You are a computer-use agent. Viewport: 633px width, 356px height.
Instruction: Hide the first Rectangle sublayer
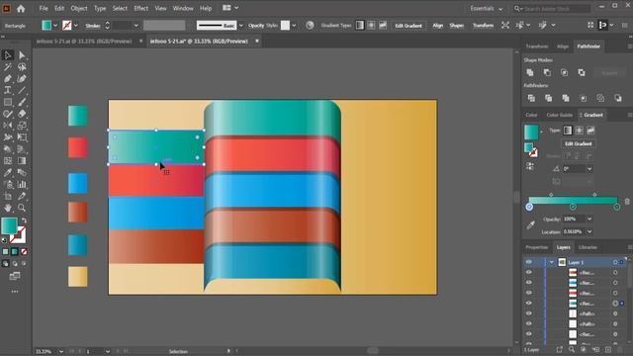click(x=529, y=273)
